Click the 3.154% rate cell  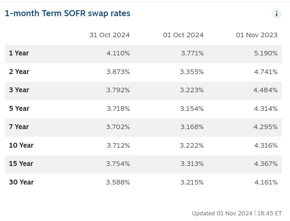pyautogui.click(x=192, y=109)
